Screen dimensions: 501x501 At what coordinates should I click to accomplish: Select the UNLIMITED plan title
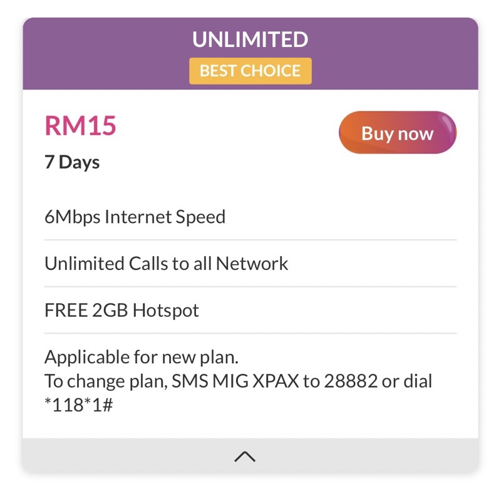pyautogui.click(x=250, y=40)
